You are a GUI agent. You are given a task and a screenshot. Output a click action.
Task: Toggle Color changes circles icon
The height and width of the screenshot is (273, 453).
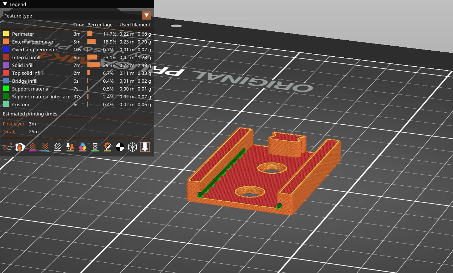82,147
